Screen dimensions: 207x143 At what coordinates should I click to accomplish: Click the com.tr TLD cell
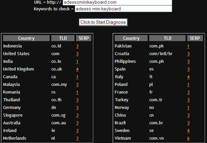(x=156, y=100)
